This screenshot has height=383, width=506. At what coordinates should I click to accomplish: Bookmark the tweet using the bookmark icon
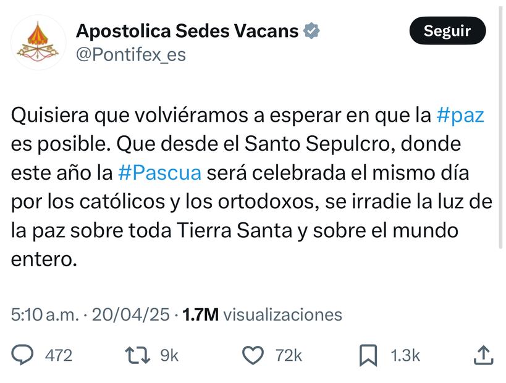pyautogui.click(x=368, y=355)
